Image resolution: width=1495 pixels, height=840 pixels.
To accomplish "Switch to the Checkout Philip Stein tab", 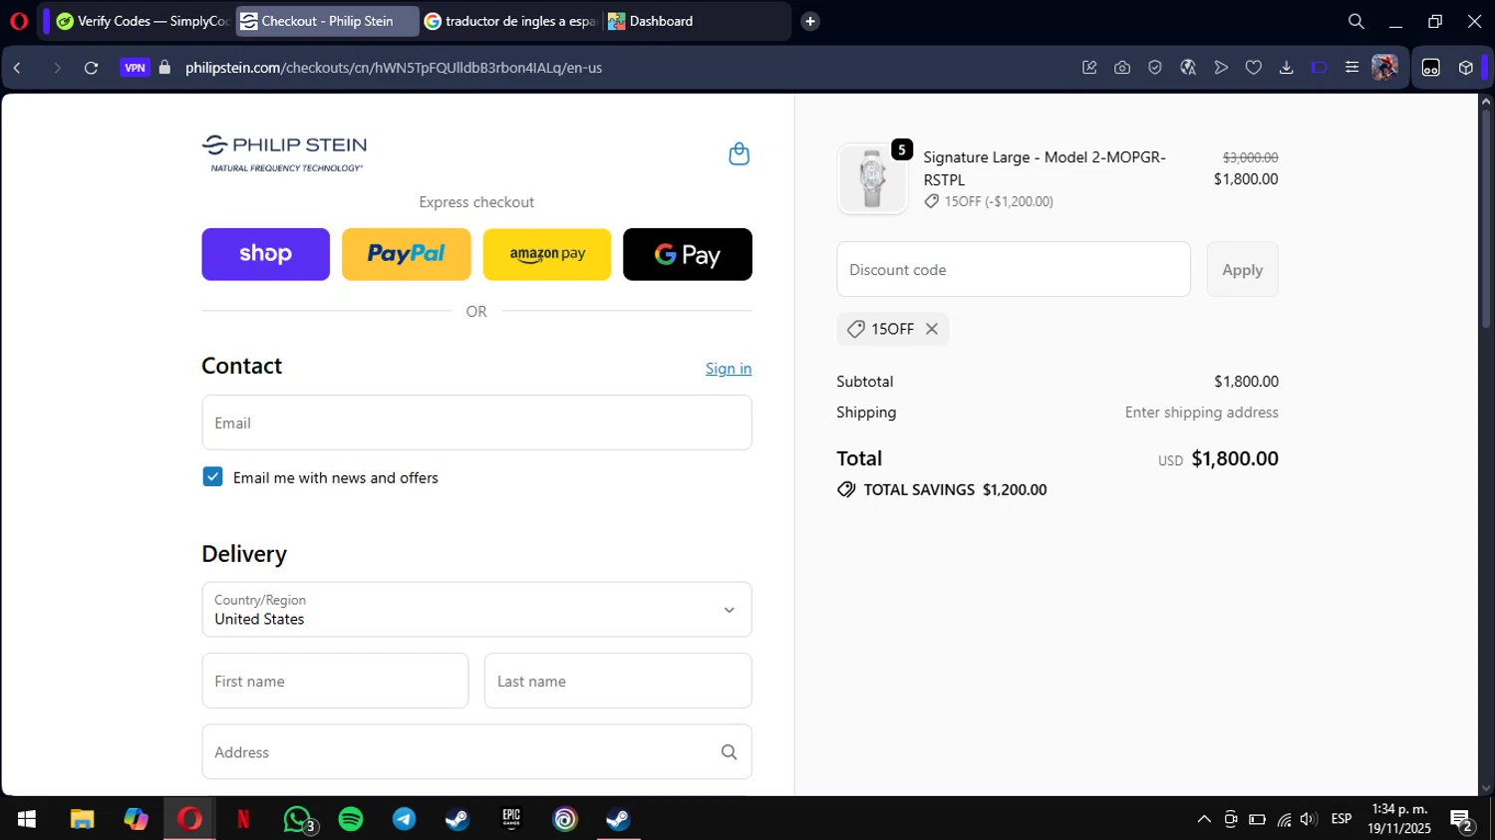I will pos(327,21).
